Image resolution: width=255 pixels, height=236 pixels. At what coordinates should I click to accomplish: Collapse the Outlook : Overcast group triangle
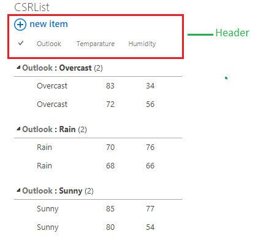pos(18,67)
